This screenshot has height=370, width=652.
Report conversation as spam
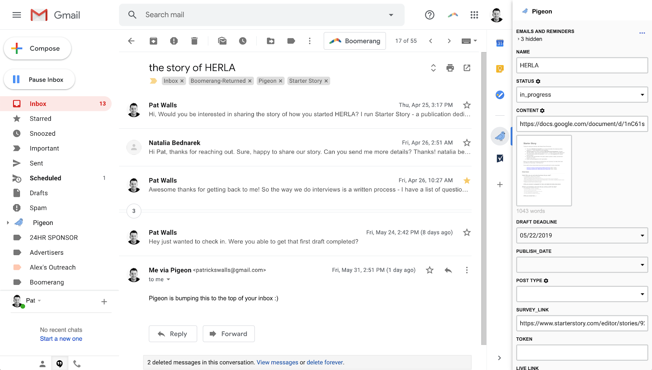coord(174,41)
